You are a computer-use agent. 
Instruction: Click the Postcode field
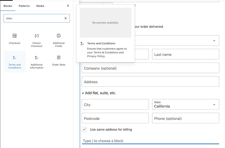click(x=115, y=118)
